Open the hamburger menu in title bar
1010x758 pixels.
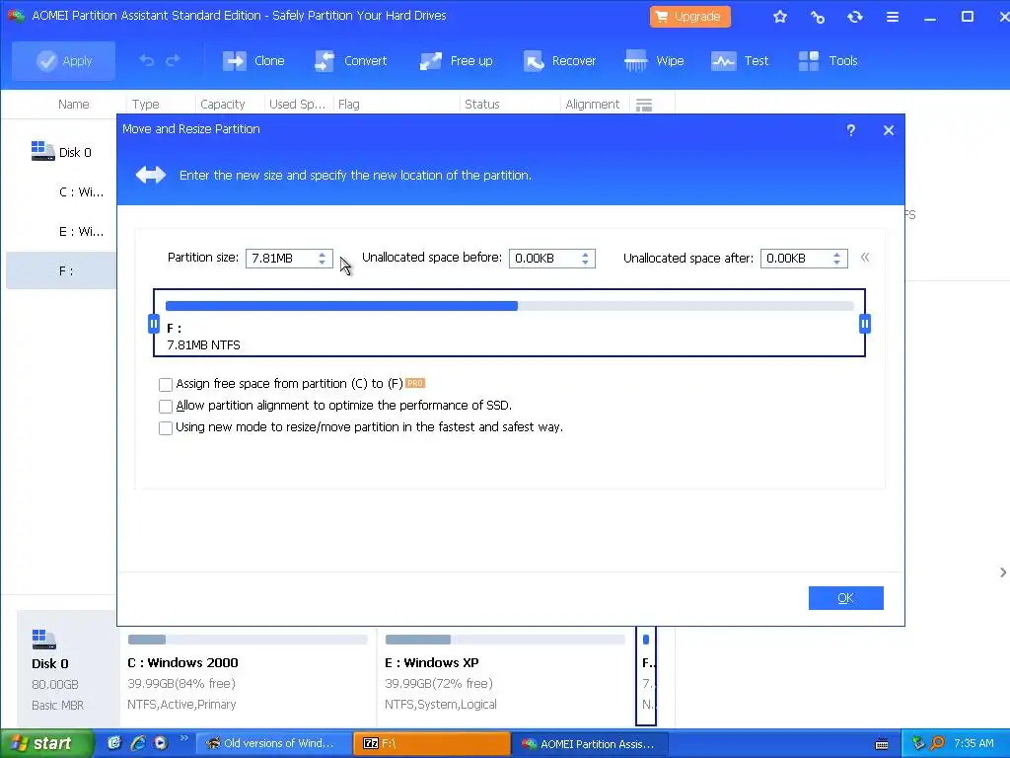pos(892,17)
